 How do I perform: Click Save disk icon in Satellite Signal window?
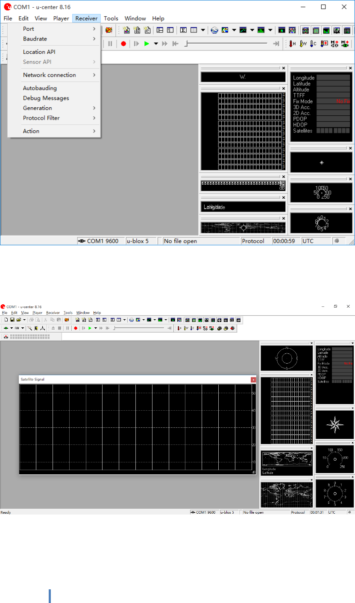tap(12, 320)
